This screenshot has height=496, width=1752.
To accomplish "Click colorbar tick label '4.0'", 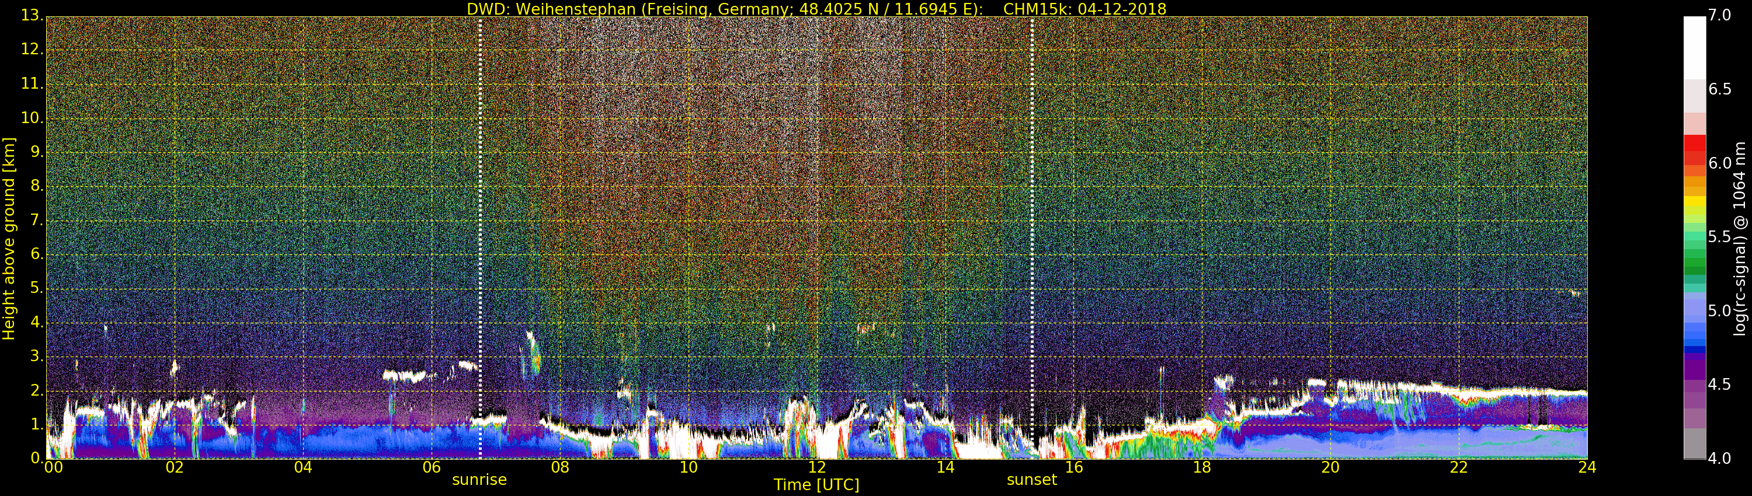I will pos(1720,459).
